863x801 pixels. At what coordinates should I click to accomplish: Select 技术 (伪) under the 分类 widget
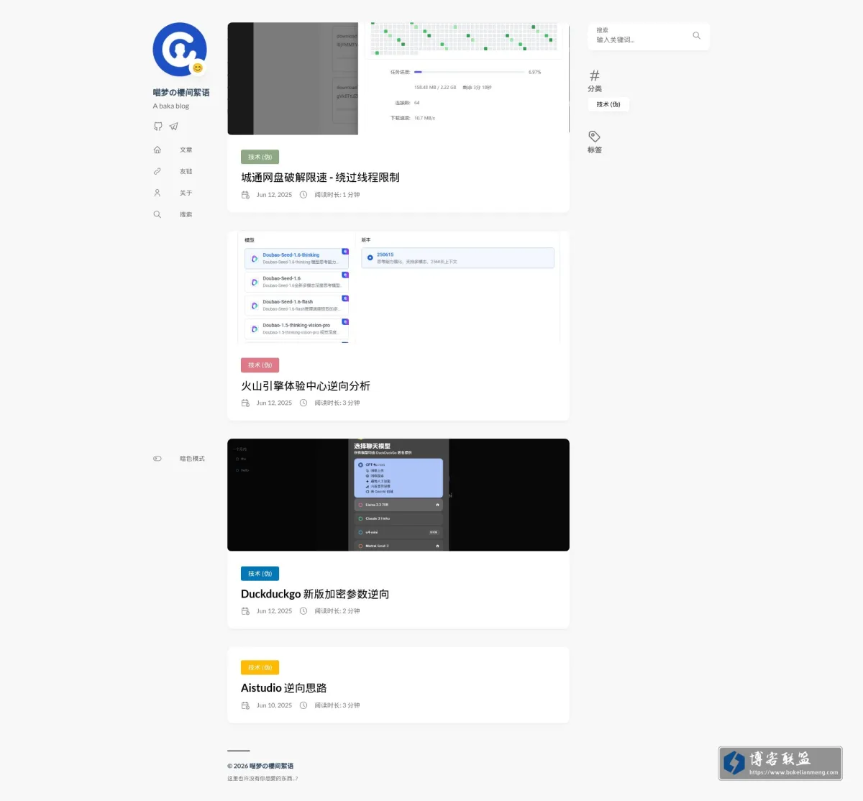tap(608, 104)
